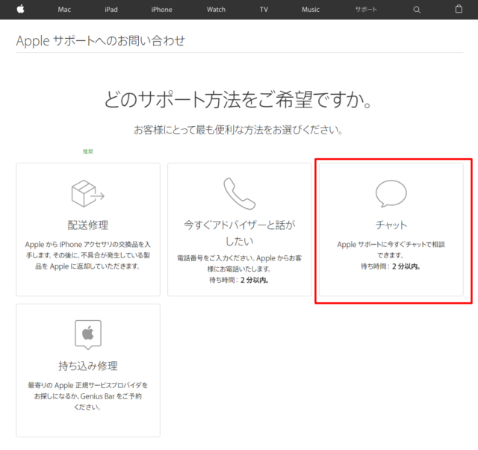Open the iPhone menu item
This screenshot has width=478, height=450.
pyautogui.click(x=161, y=10)
